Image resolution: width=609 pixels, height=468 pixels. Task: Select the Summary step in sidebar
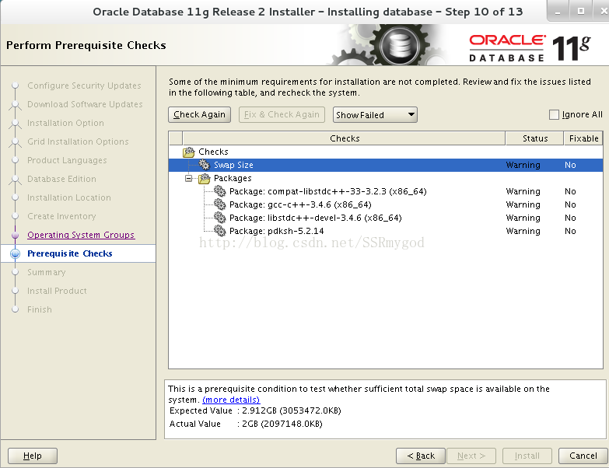tap(46, 272)
